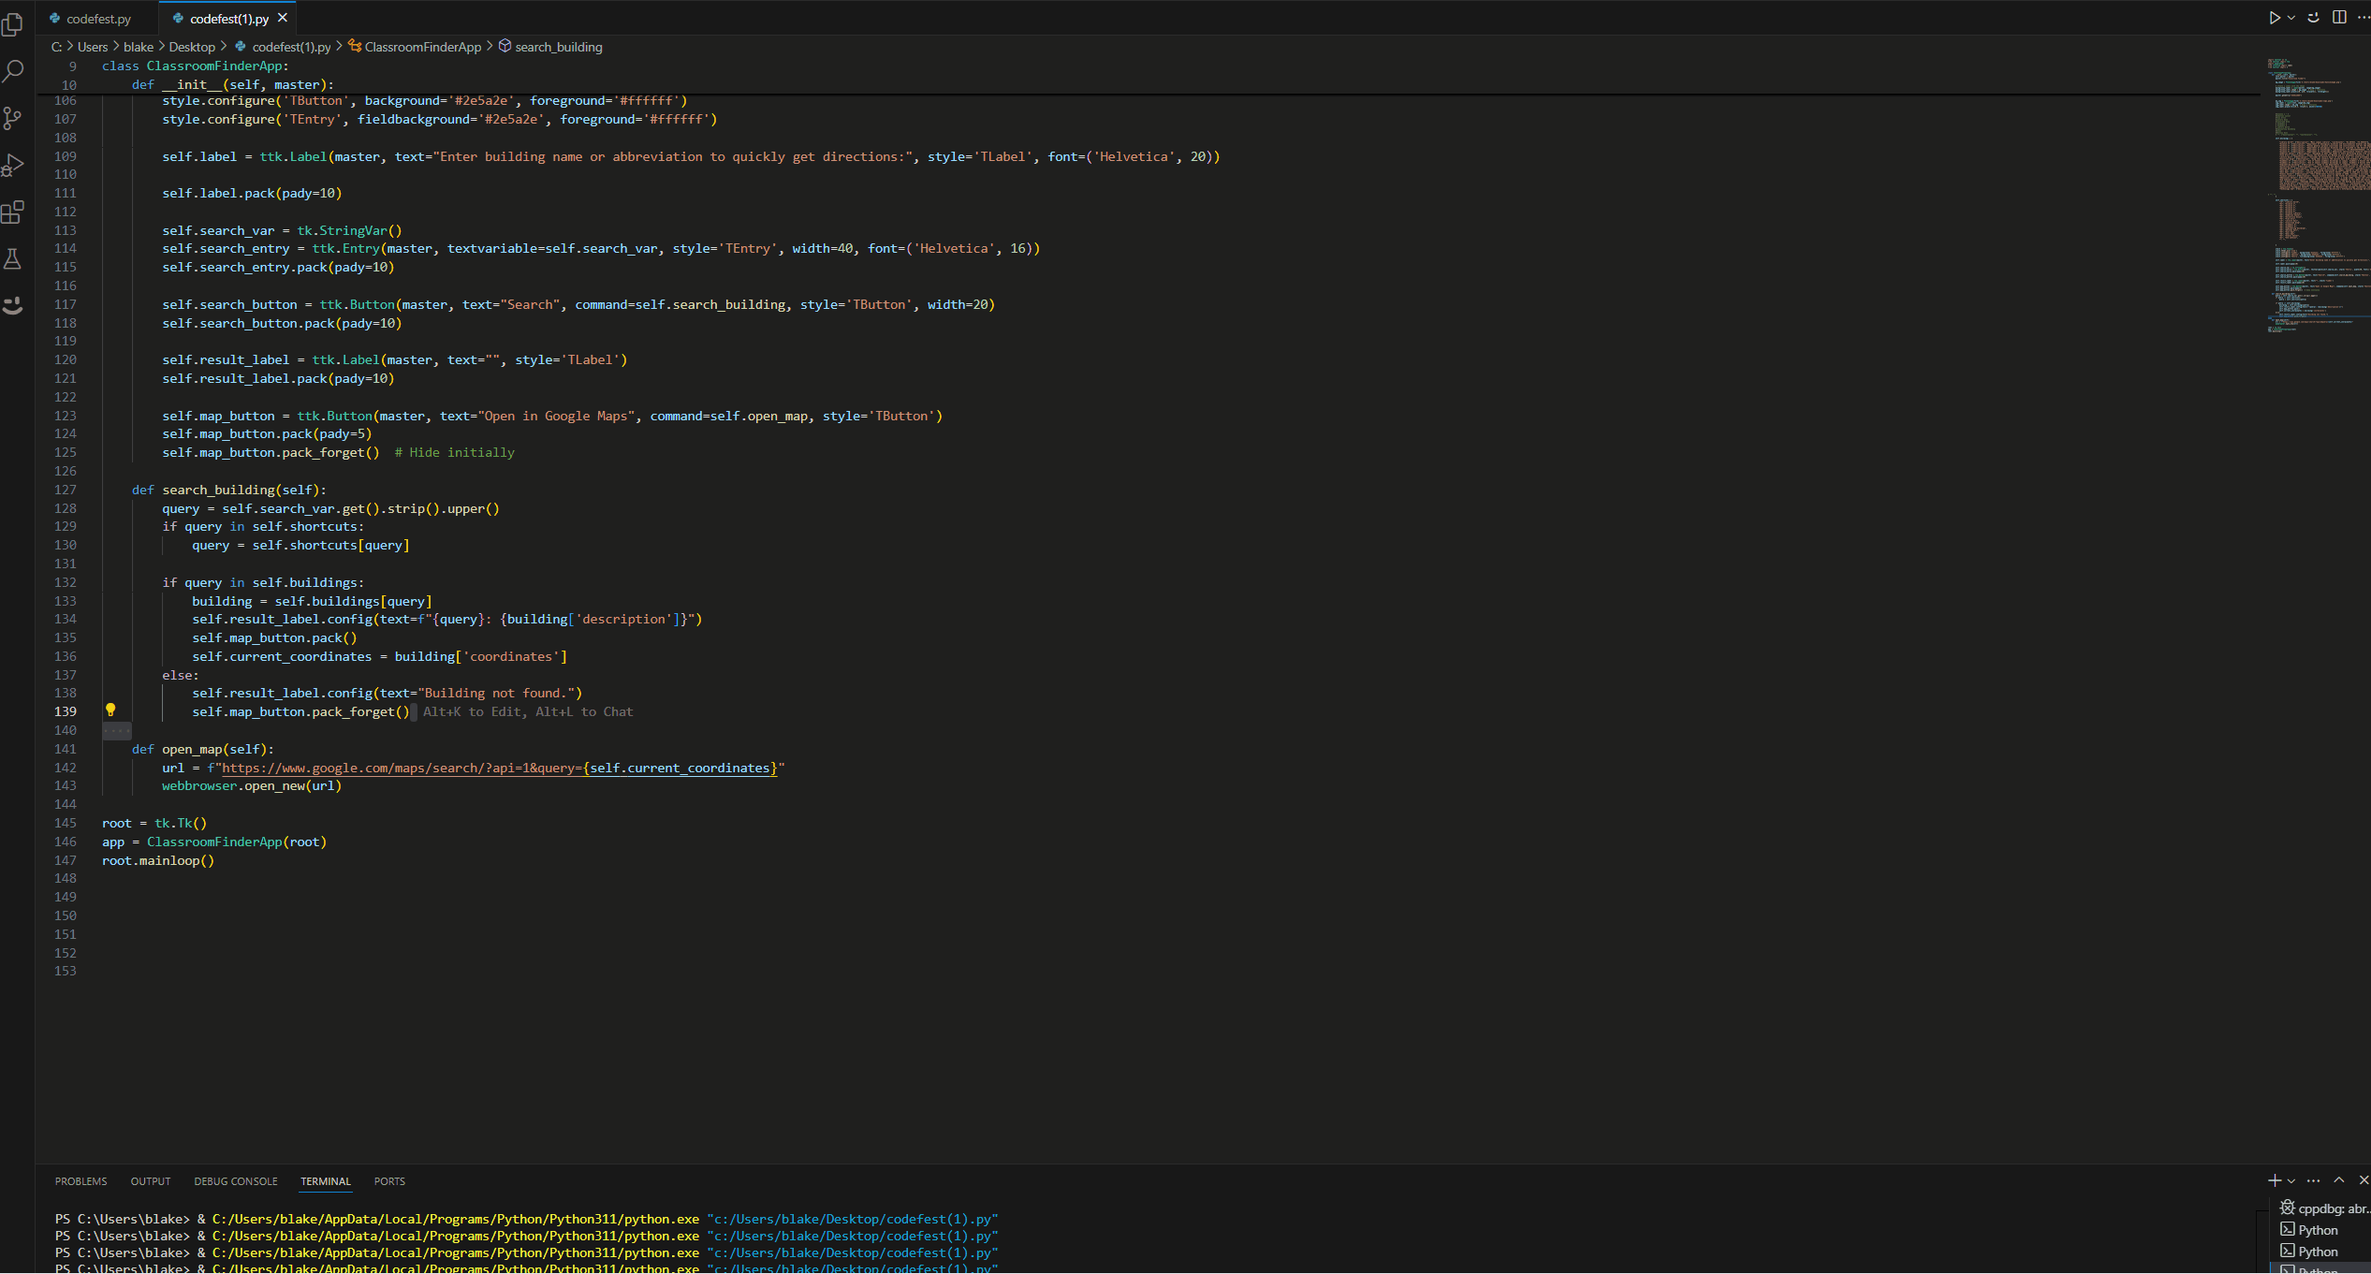Open the Explorer view in the activity bar
The image size is (2371, 1274).
pyautogui.click(x=13, y=24)
